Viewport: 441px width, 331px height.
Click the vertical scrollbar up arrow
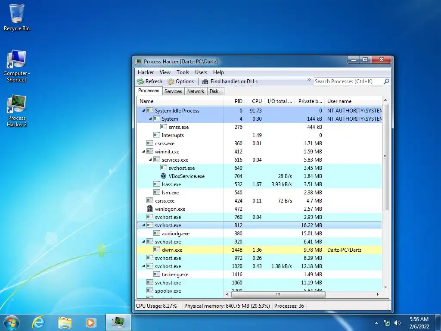pos(385,100)
